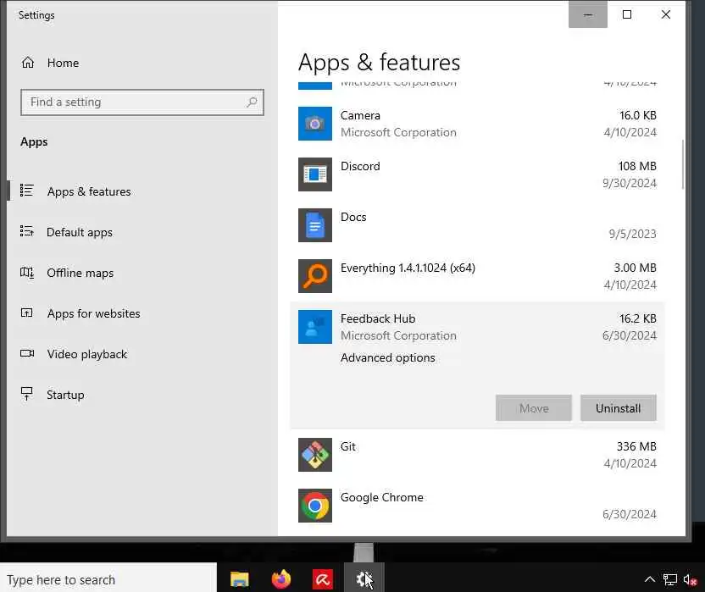Click Discord's 9/30/2024 install date

[x=630, y=184]
